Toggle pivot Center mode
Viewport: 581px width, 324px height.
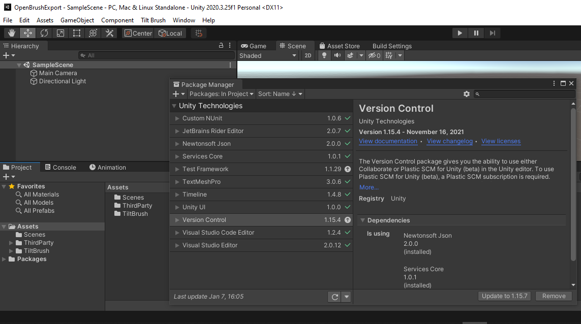click(138, 33)
